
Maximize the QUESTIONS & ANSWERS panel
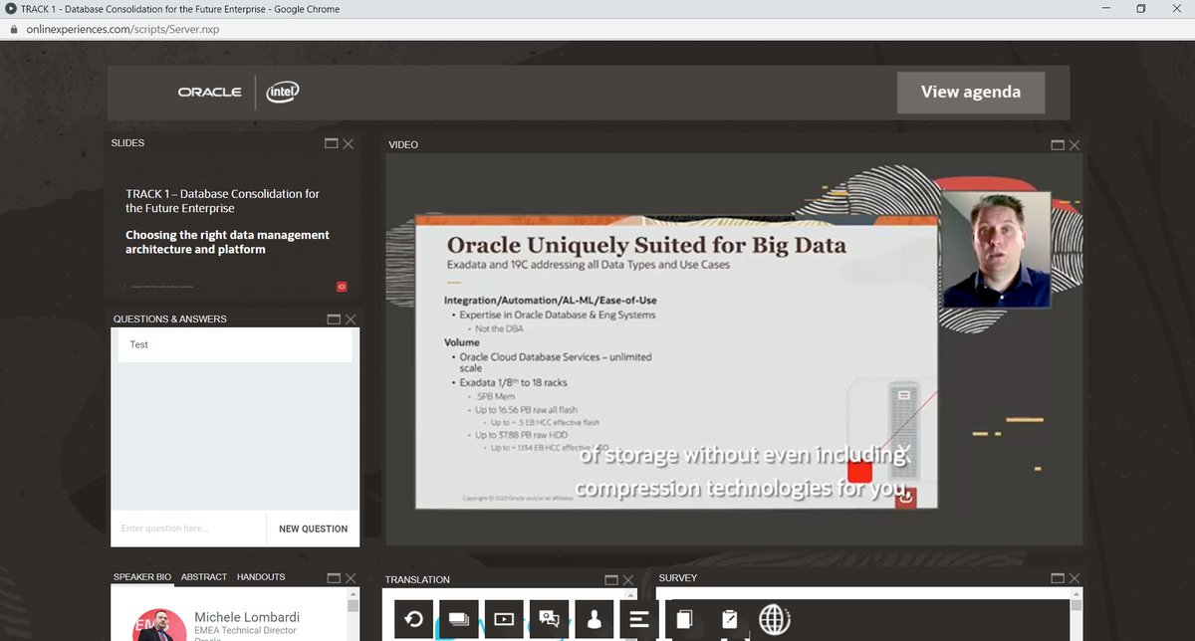click(334, 320)
